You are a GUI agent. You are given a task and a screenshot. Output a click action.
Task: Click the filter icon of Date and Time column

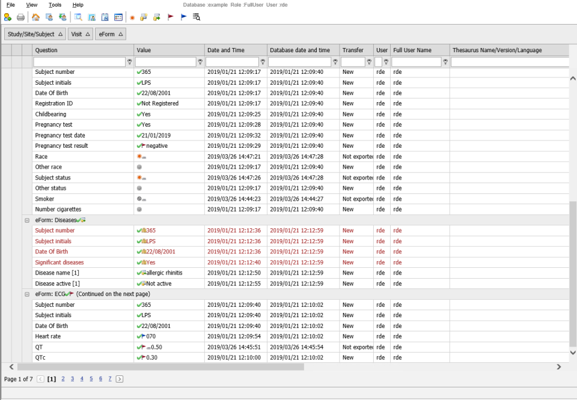coord(263,62)
